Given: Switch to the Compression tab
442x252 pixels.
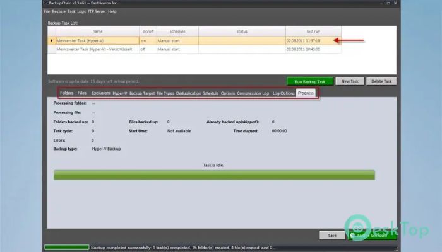Looking at the screenshot, I should [249, 93].
